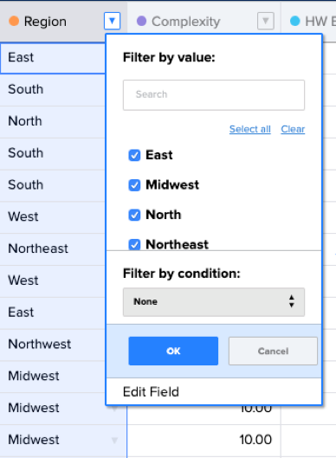Cancel the filter dialog
The image size is (336, 458).
pyautogui.click(x=273, y=351)
